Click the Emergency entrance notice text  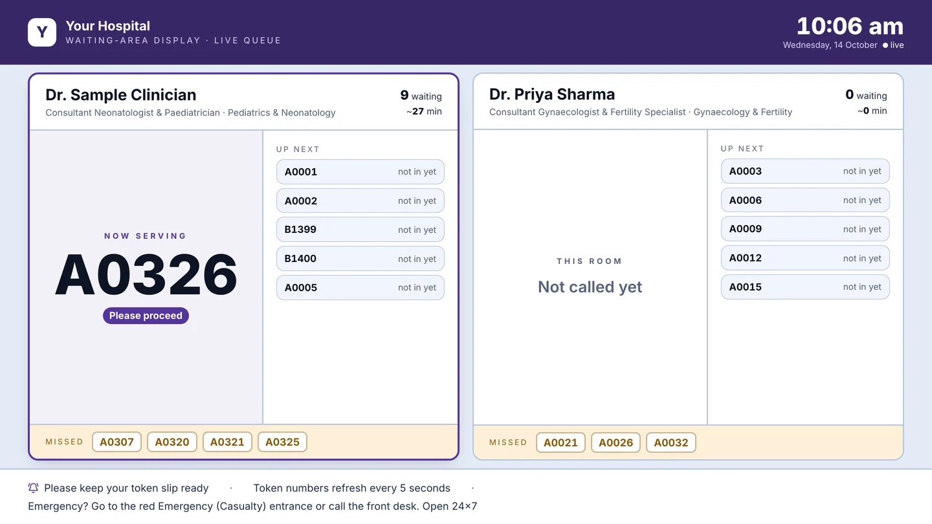click(252, 506)
